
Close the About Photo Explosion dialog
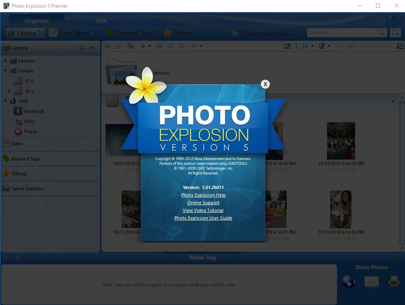point(265,84)
